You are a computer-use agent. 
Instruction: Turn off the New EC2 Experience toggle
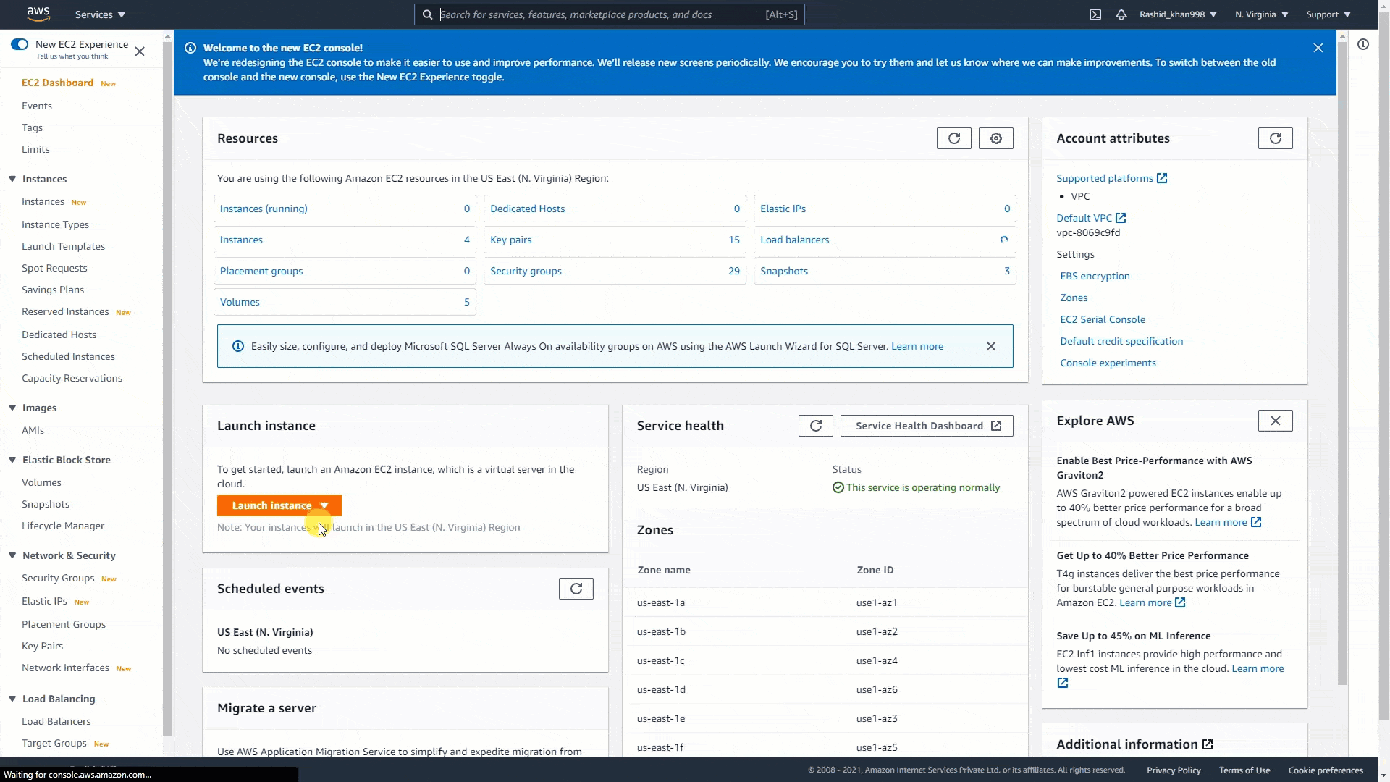pyautogui.click(x=20, y=44)
